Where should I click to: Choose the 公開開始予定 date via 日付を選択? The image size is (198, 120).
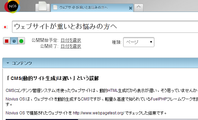(71, 40)
